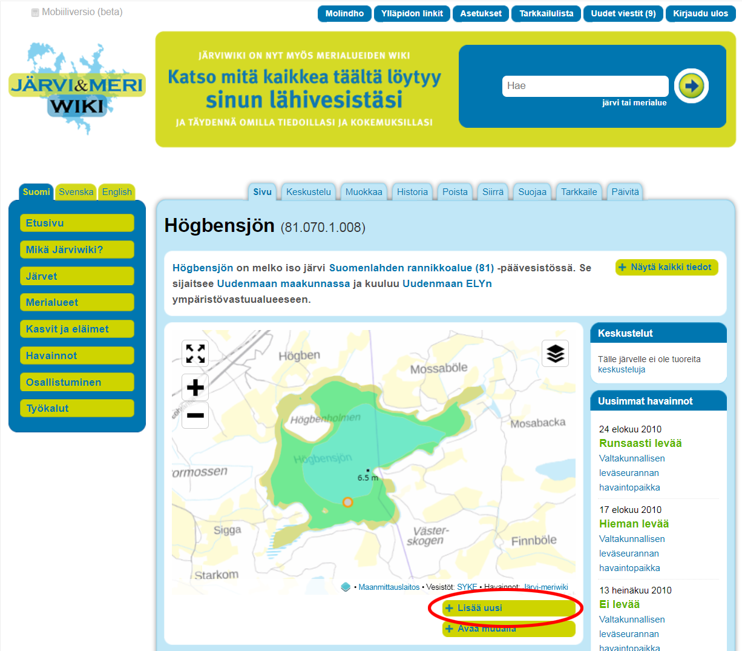Image resolution: width=742 pixels, height=651 pixels.
Task: Select the orange observation marker on map
Action: (x=349, y=501)
